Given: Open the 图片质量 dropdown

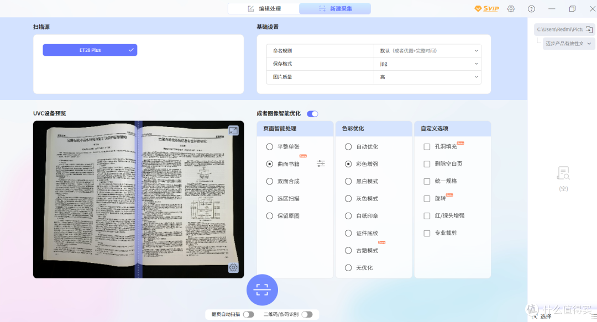Looking at the screenshot, I should [x=427, y=77].
